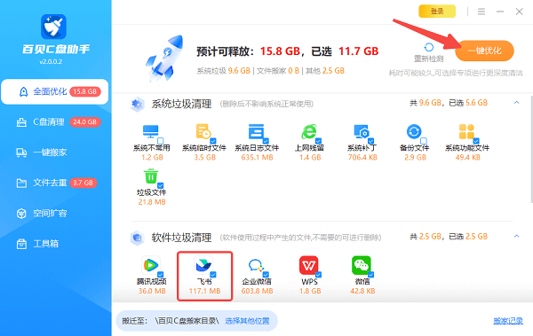
Task: Toggle the 垃圾文件 checkbox
Action: click(161, 185)
